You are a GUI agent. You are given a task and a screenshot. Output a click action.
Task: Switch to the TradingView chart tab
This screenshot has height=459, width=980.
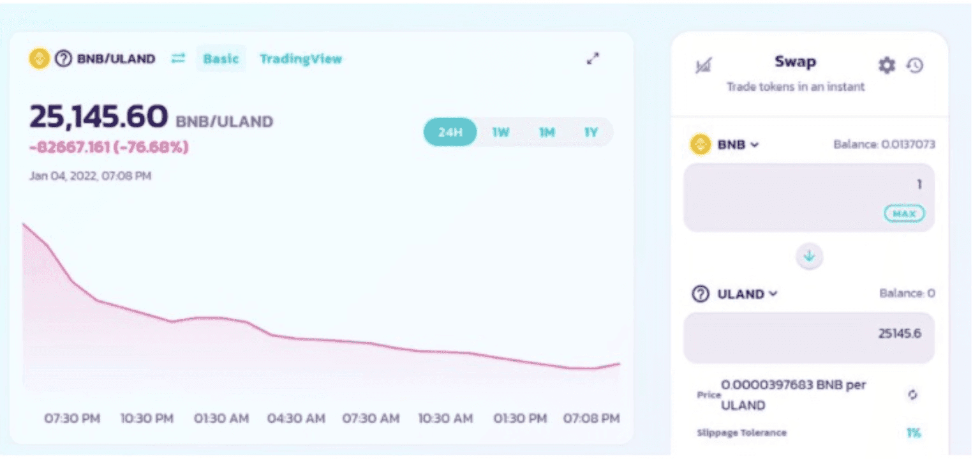[x=301, y=59]
